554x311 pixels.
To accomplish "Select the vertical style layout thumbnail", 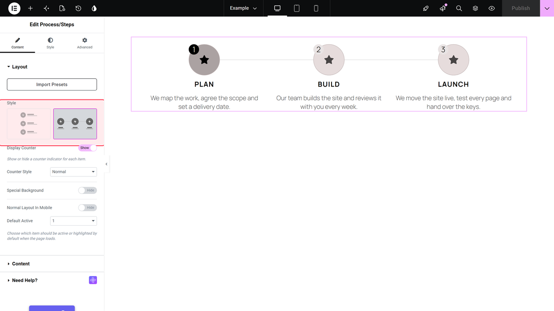I will tap(29, 124).
